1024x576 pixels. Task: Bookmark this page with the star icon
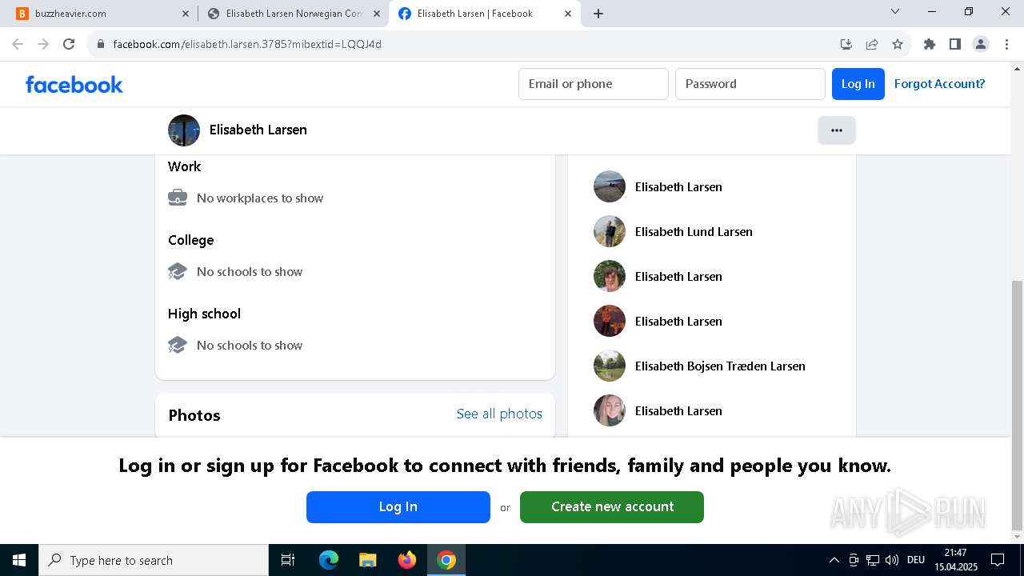[x=898, y=44]
